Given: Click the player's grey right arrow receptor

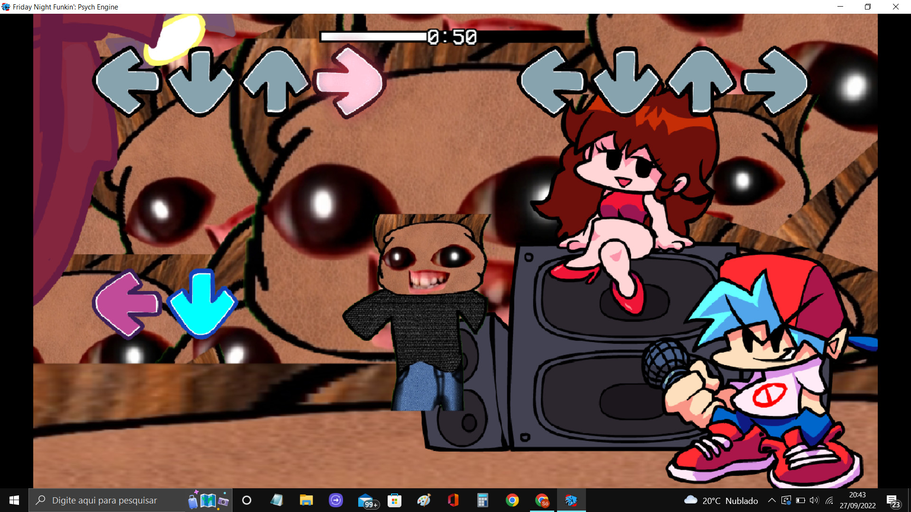Looking at the screenshot, I should pos(775,82).
